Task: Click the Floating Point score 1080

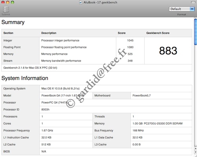Action: [x=130, y=47]
